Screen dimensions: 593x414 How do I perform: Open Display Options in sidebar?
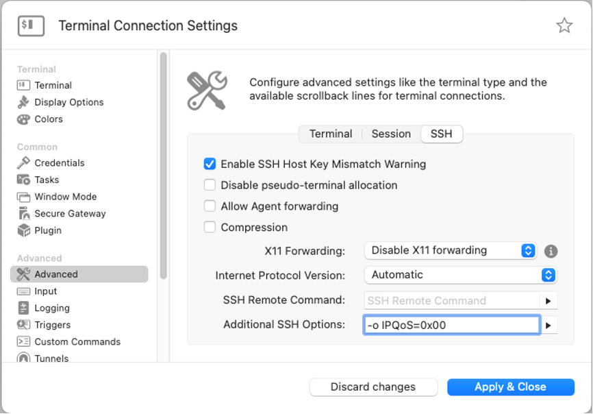60,102
